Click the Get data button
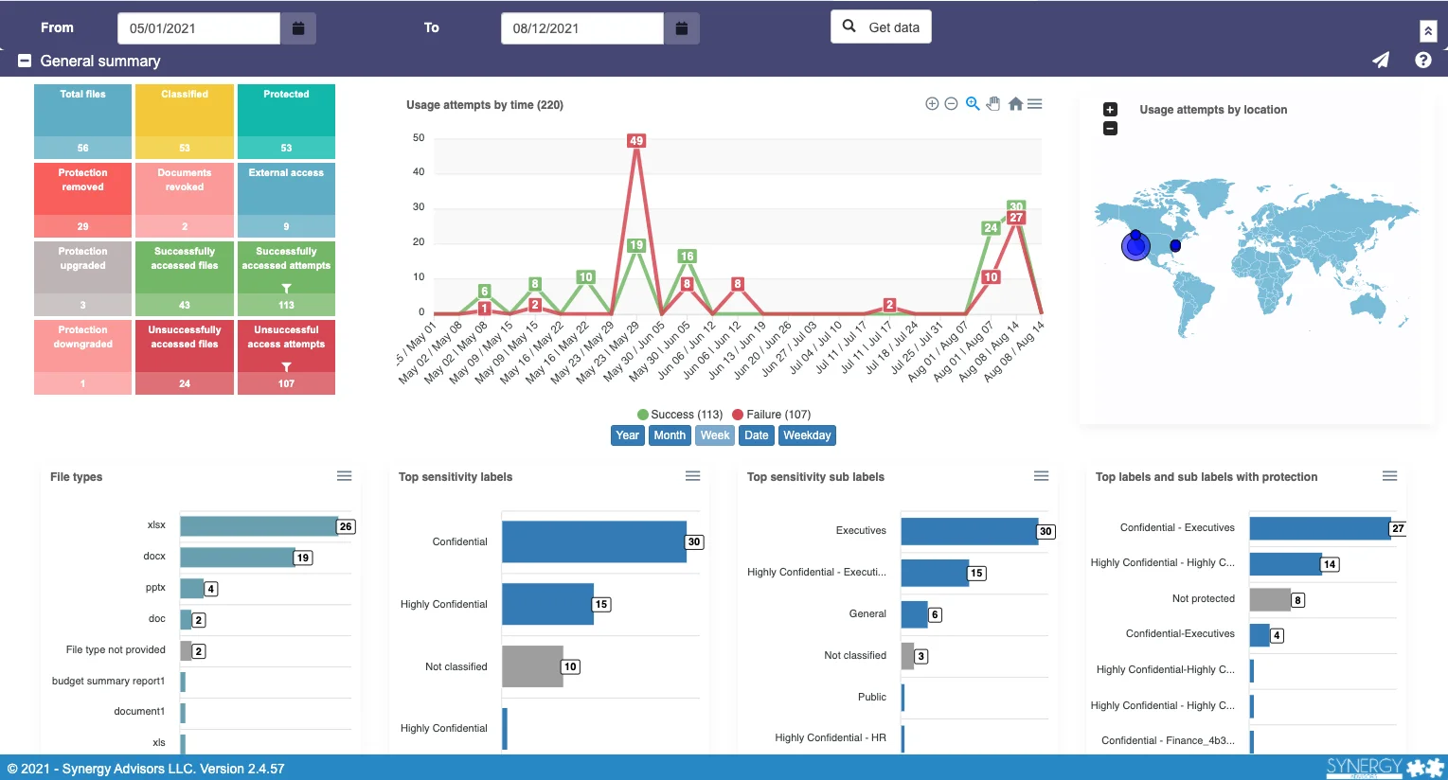This screenshot has height=780, width=1448. [x=881, y=27]
